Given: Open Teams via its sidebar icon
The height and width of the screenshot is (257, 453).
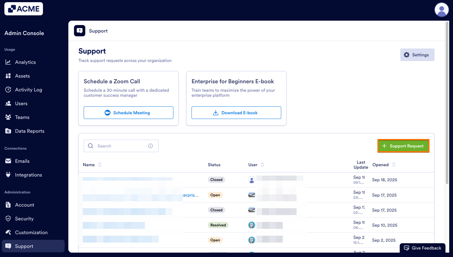Looking at the screenshot, I should pos(8,117).
